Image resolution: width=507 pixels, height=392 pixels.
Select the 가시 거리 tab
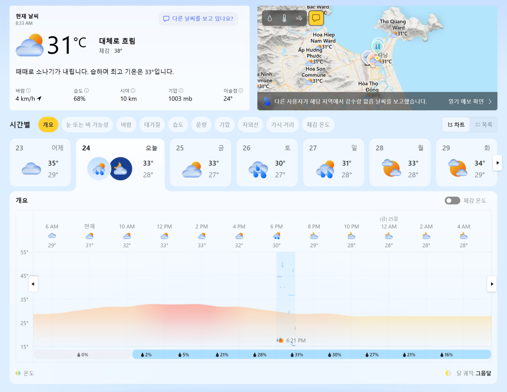point(283,125)
